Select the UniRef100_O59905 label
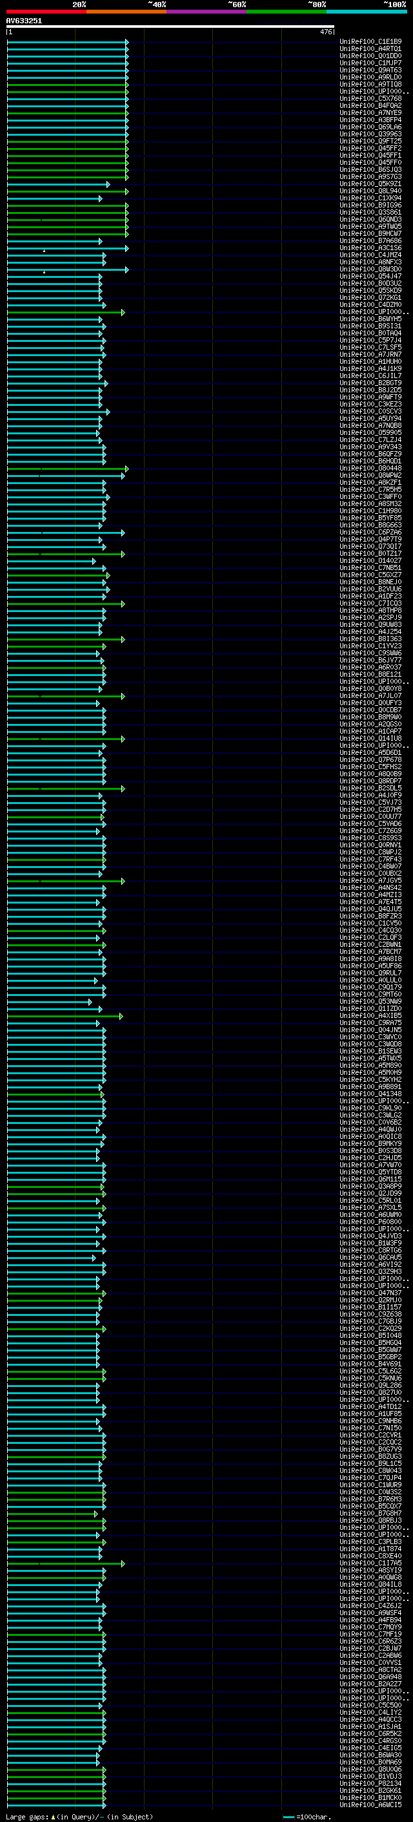Viewport: 413px width, 1822px height. (x=370, y=433)
